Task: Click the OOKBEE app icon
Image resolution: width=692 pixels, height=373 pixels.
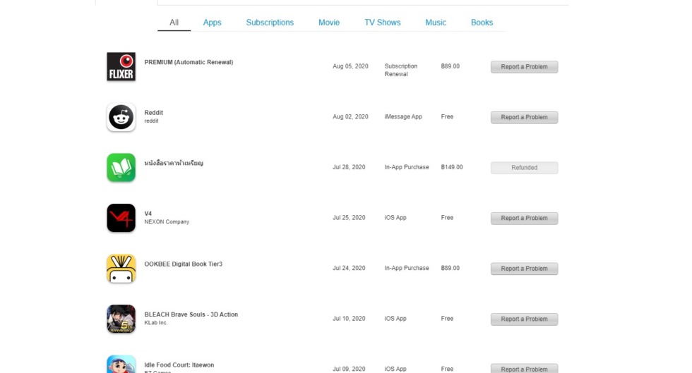Action: [121, 269]
